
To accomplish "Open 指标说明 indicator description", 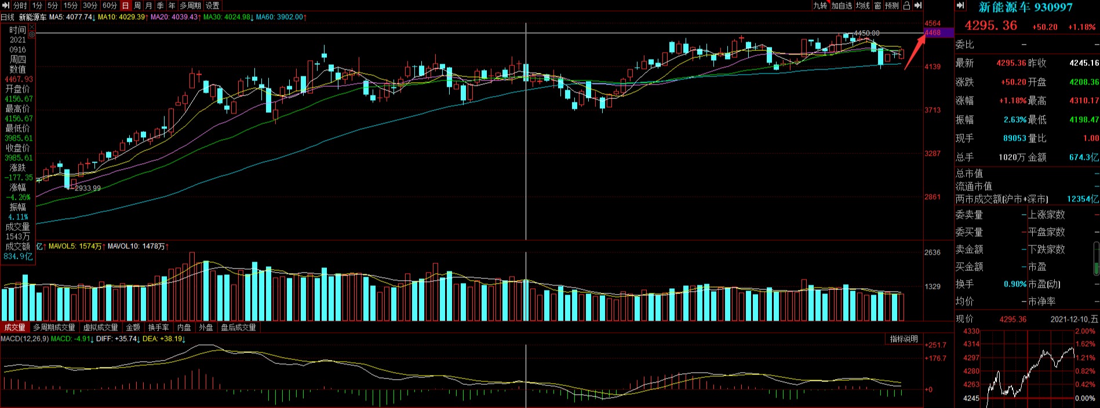I will click(x=904, y=339).
